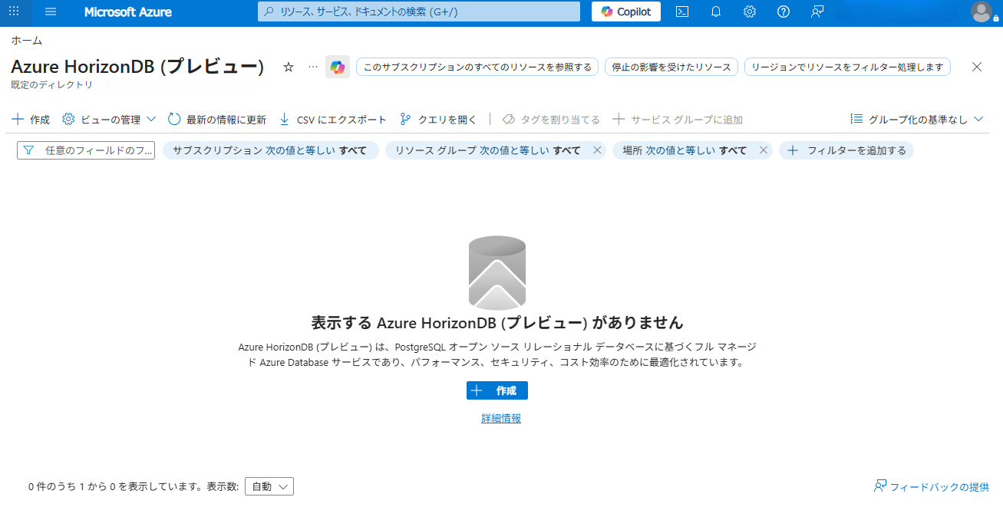Open the more options ellipsis beside title

pyautogui.click(x=312, y=67)
